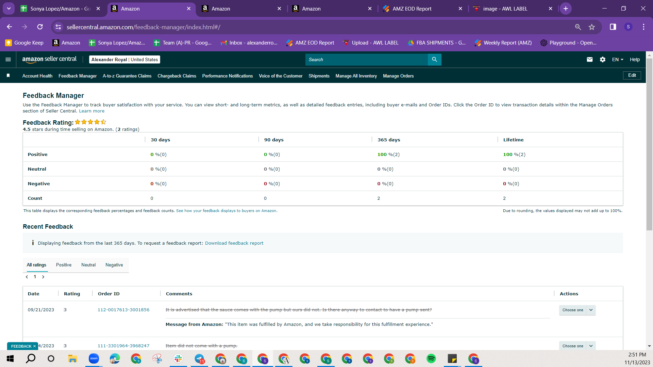Open the Seller Central settings gear
Viewport: 653px width, 367px height.
coord(603,59)
